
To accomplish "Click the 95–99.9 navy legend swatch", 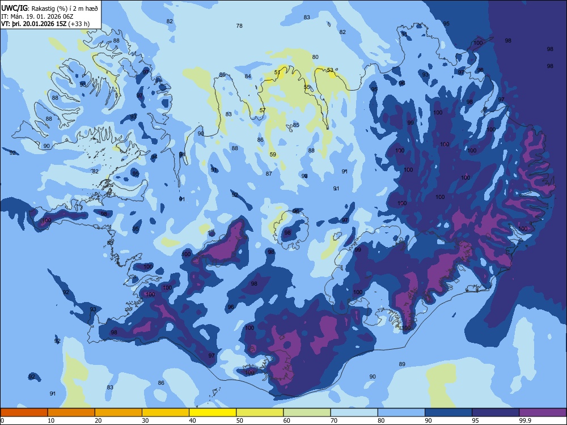I will pyautogui.click(x=496, y=413).
